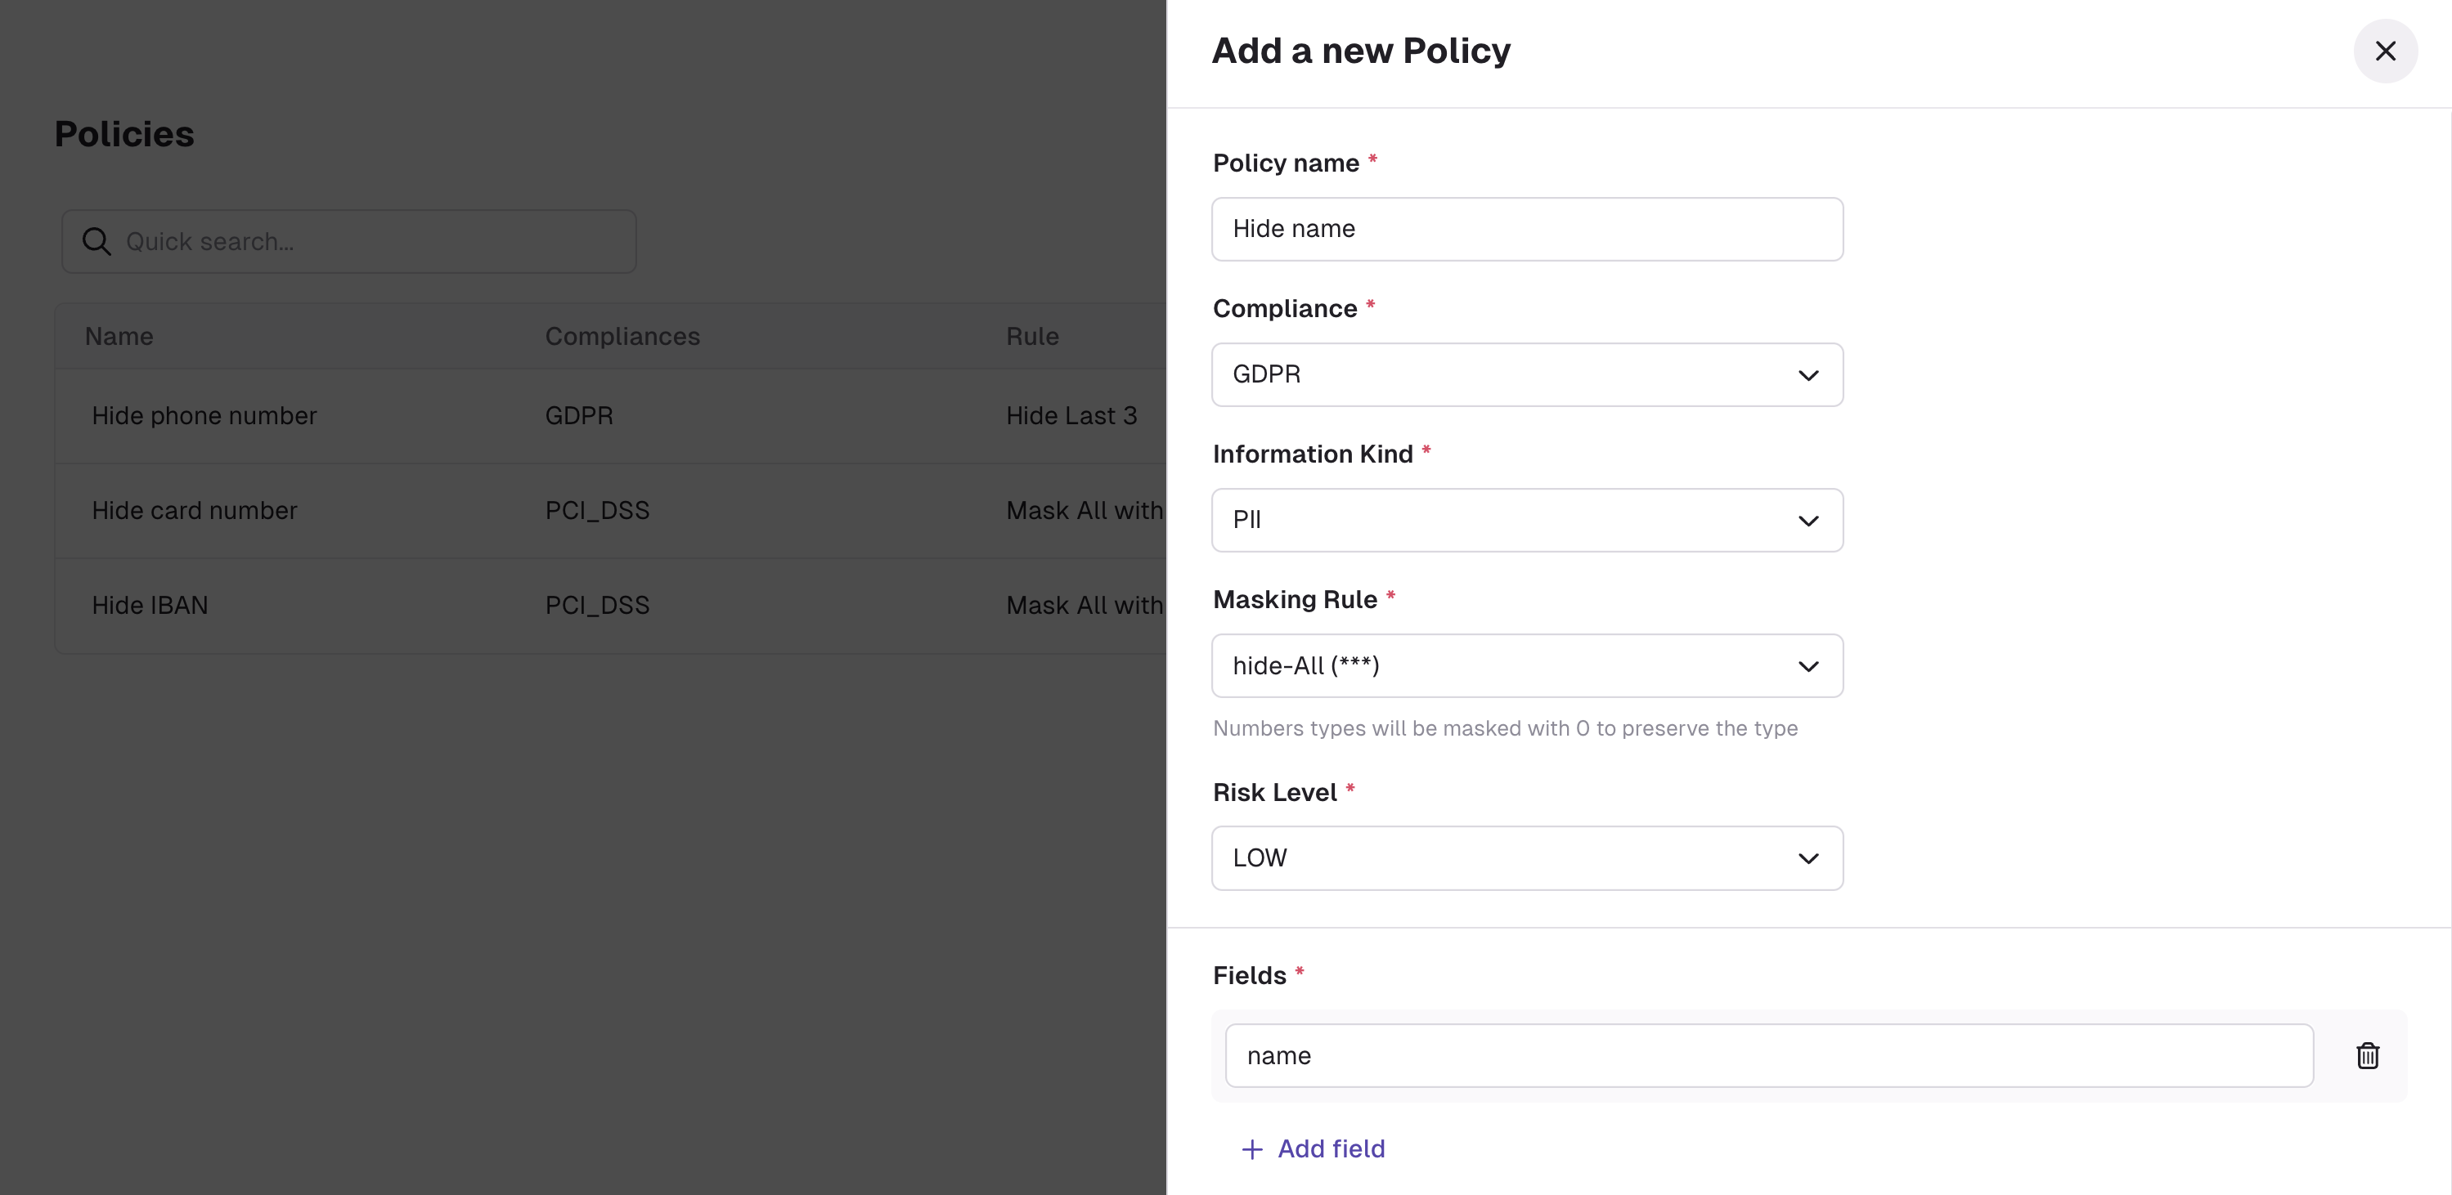2452x1195 pixels.
Task: Delete the 'name' field with trash icon
Action: 2367,1055
